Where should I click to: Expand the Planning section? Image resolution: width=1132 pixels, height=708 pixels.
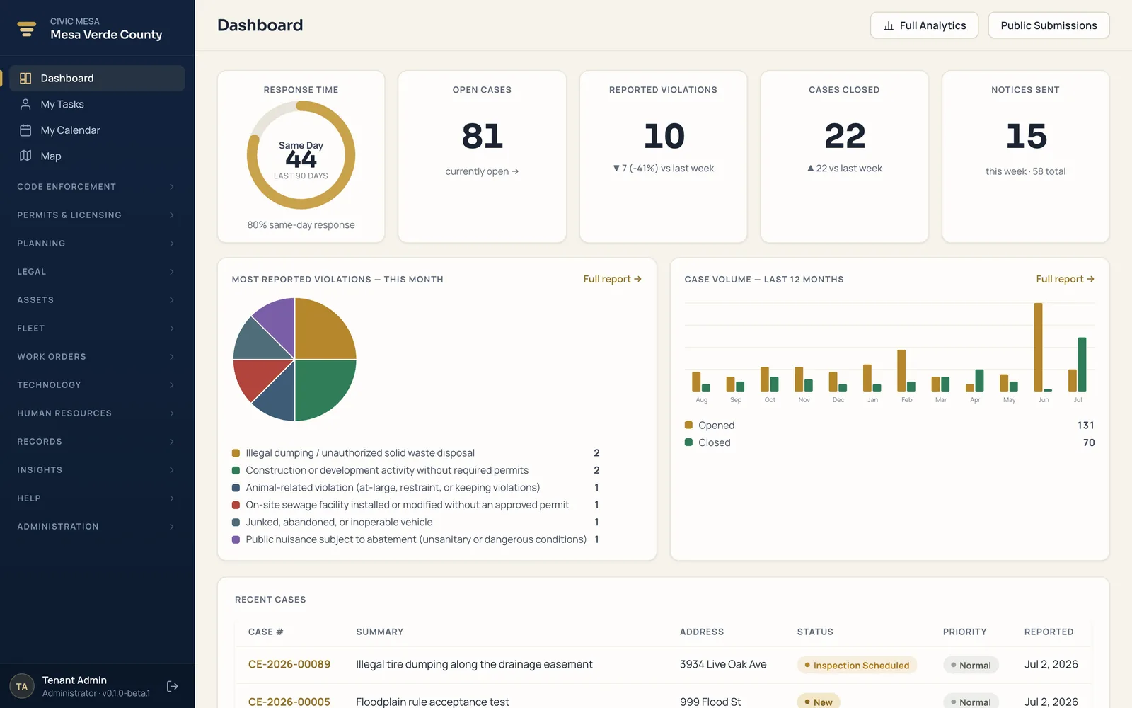pyautogui.click(x=97, y=244)
